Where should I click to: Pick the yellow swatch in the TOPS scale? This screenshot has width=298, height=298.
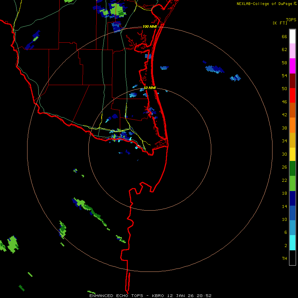292,154
